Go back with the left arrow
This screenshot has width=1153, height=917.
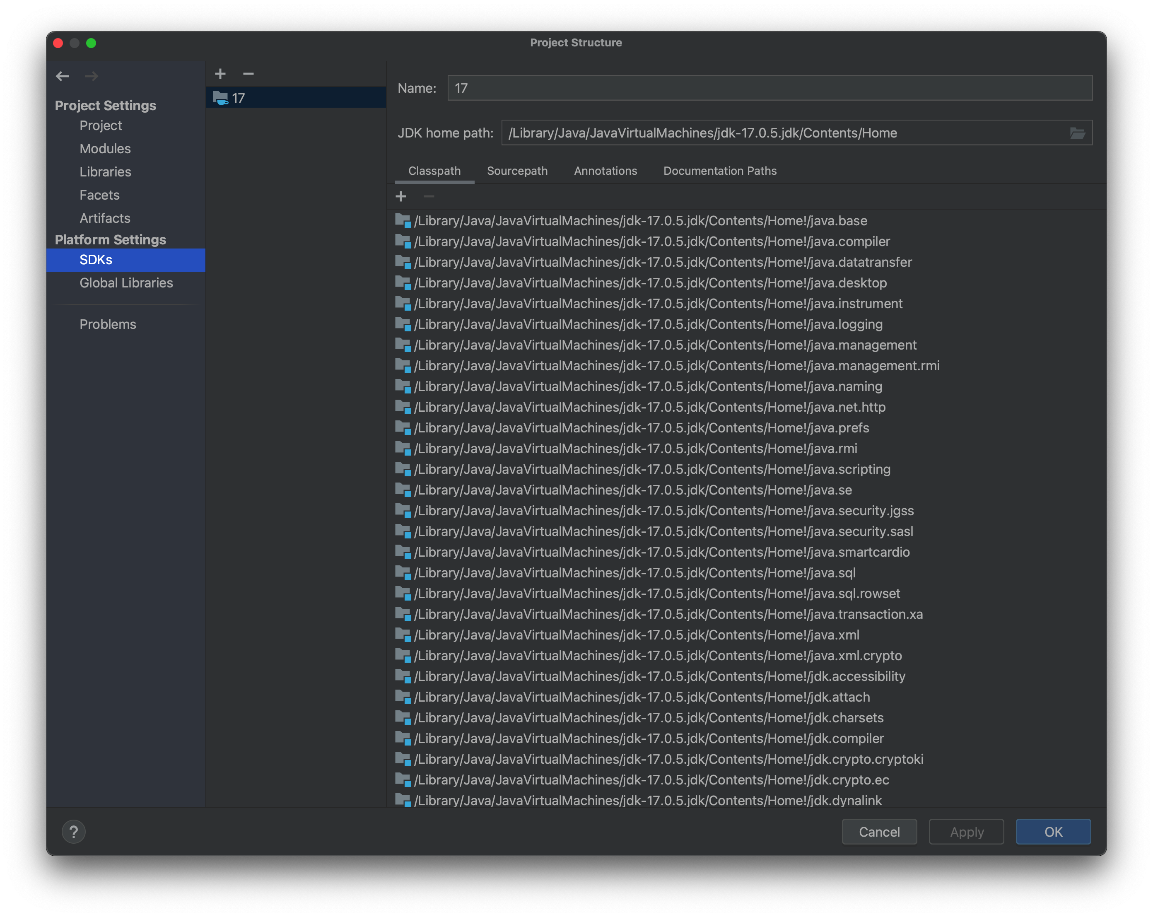(x=63, y=76)
